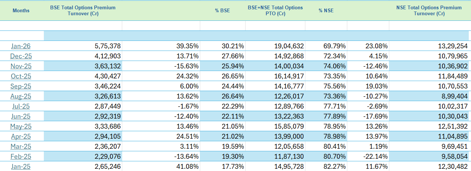Open the Aug-25 month link
471x171 pixels.
21,96
